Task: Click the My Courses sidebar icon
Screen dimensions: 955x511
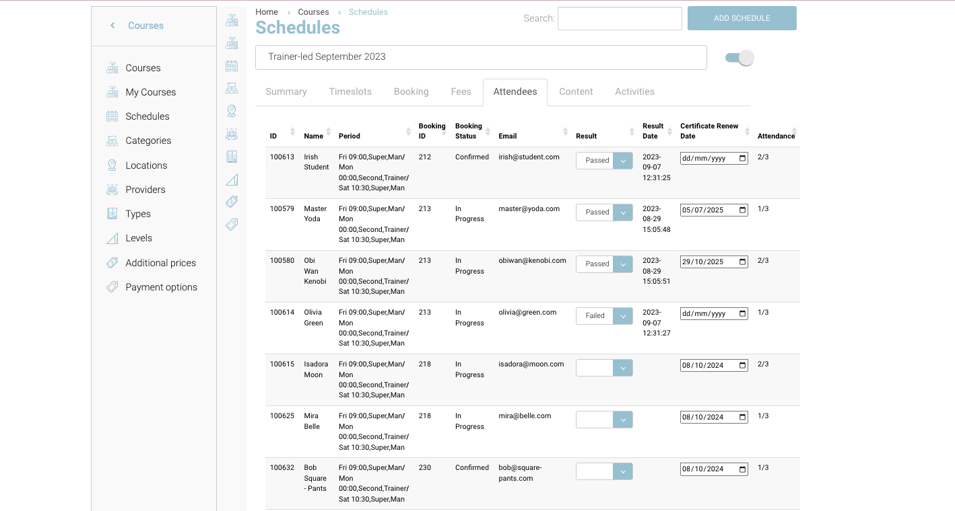Action: (x=112, y=92)
